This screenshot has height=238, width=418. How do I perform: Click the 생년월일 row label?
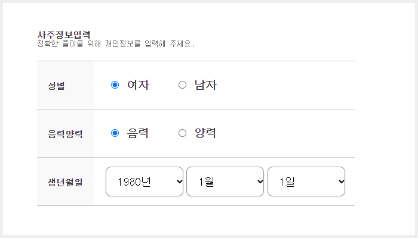pos(65,182)
